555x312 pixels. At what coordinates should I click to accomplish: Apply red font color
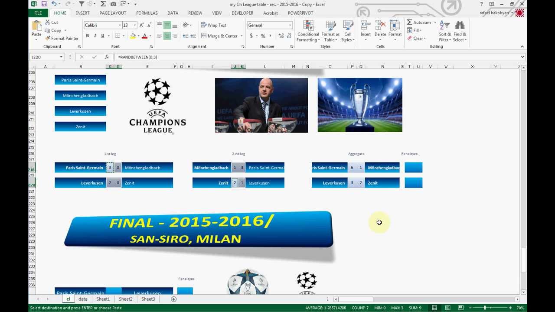[x=145, y=36]
